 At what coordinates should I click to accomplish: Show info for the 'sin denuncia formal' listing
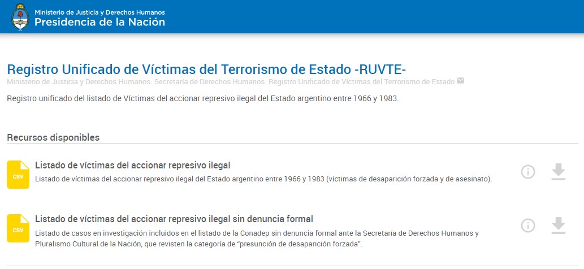coord(528,225)
